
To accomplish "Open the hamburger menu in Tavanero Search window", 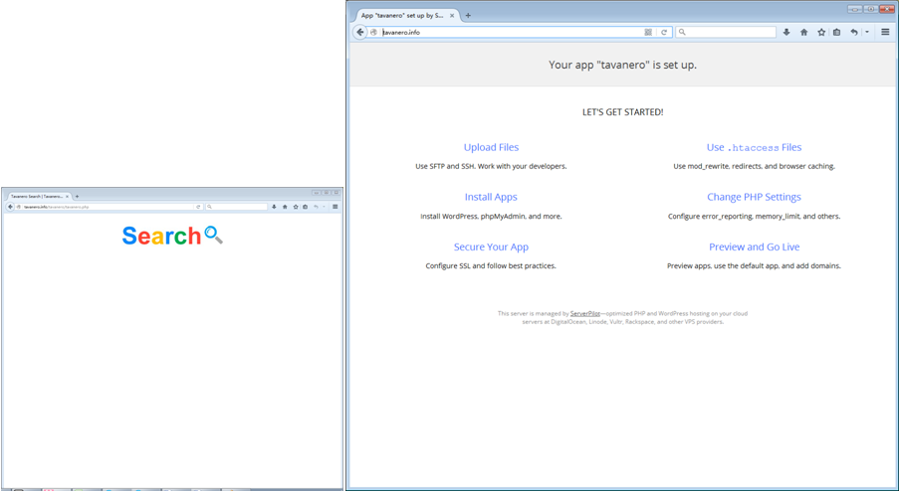I will pos(336,207).
